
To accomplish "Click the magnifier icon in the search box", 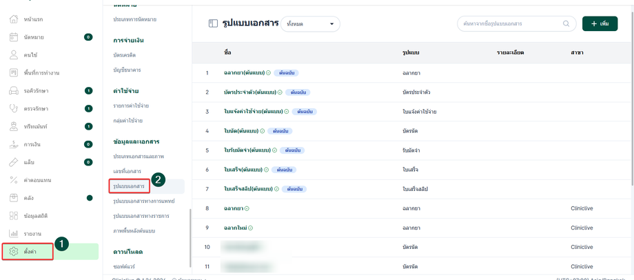I will 566,23.
